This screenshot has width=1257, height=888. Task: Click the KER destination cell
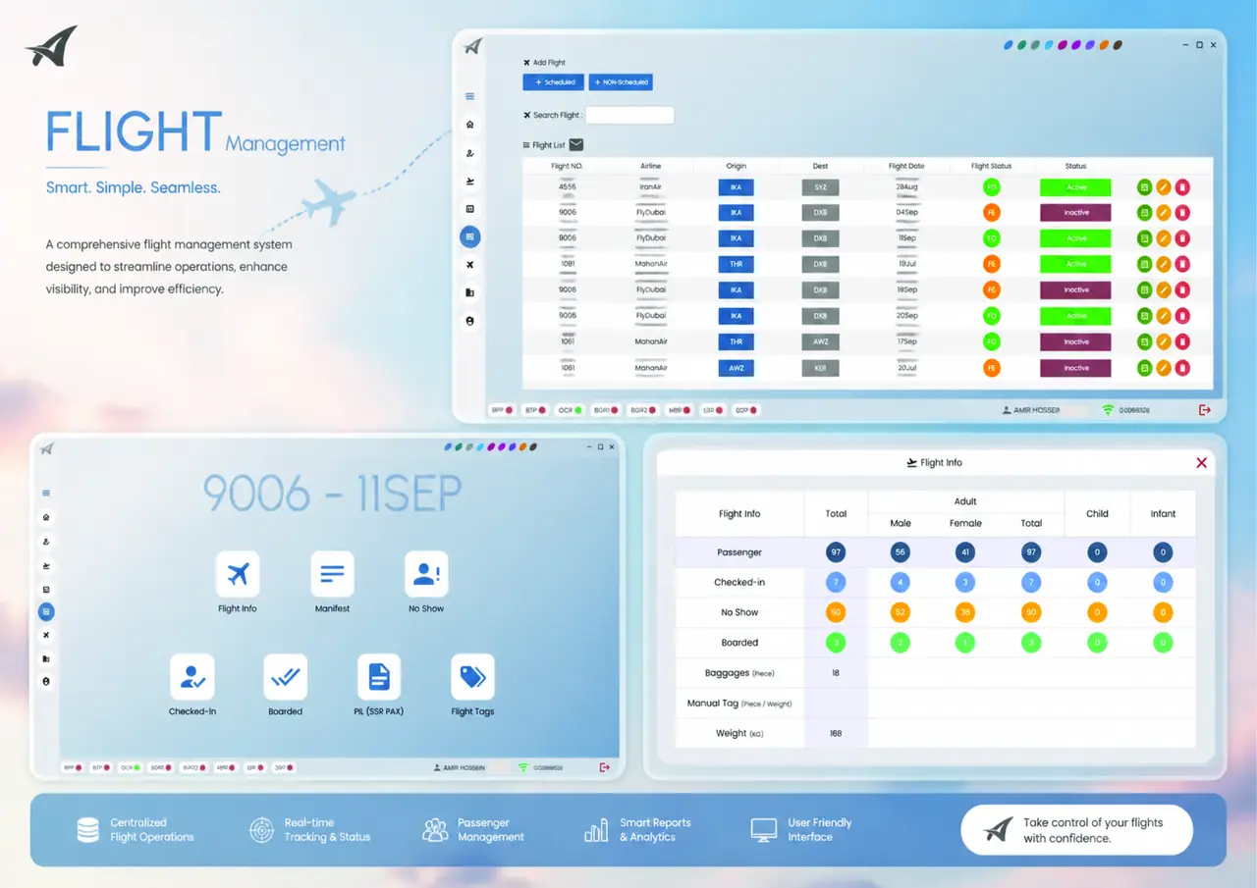(x=820, y=368)
